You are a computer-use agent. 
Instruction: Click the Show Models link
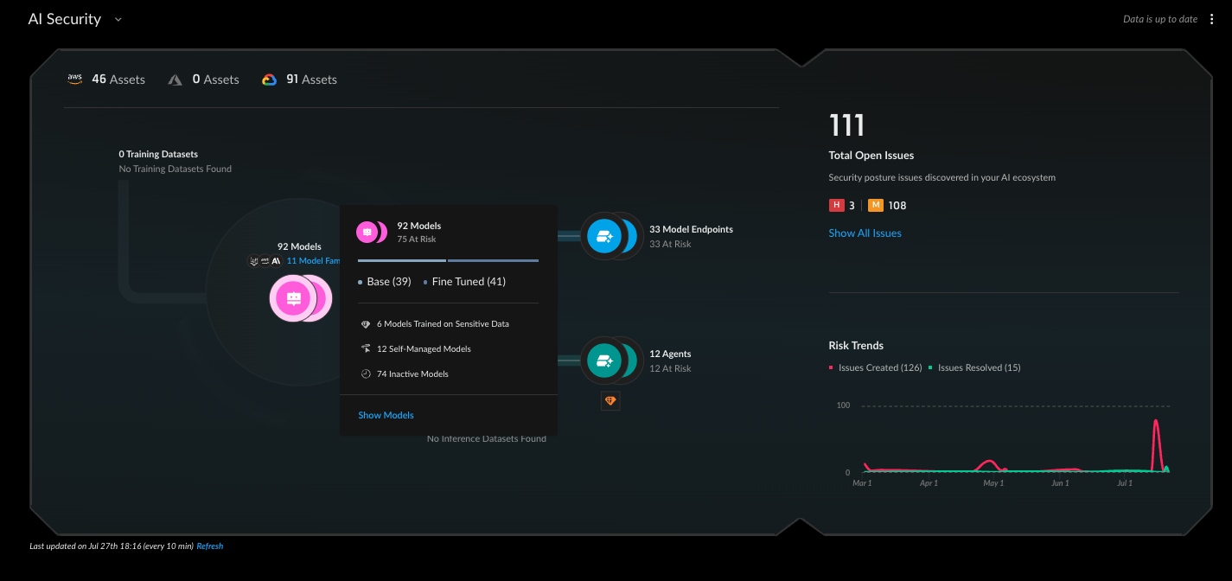(386, 415)
